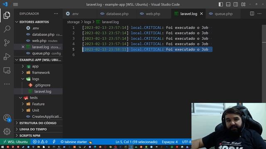Switch to the web.php tab
The width and height of the screenshot is (266, 149).
154,14
